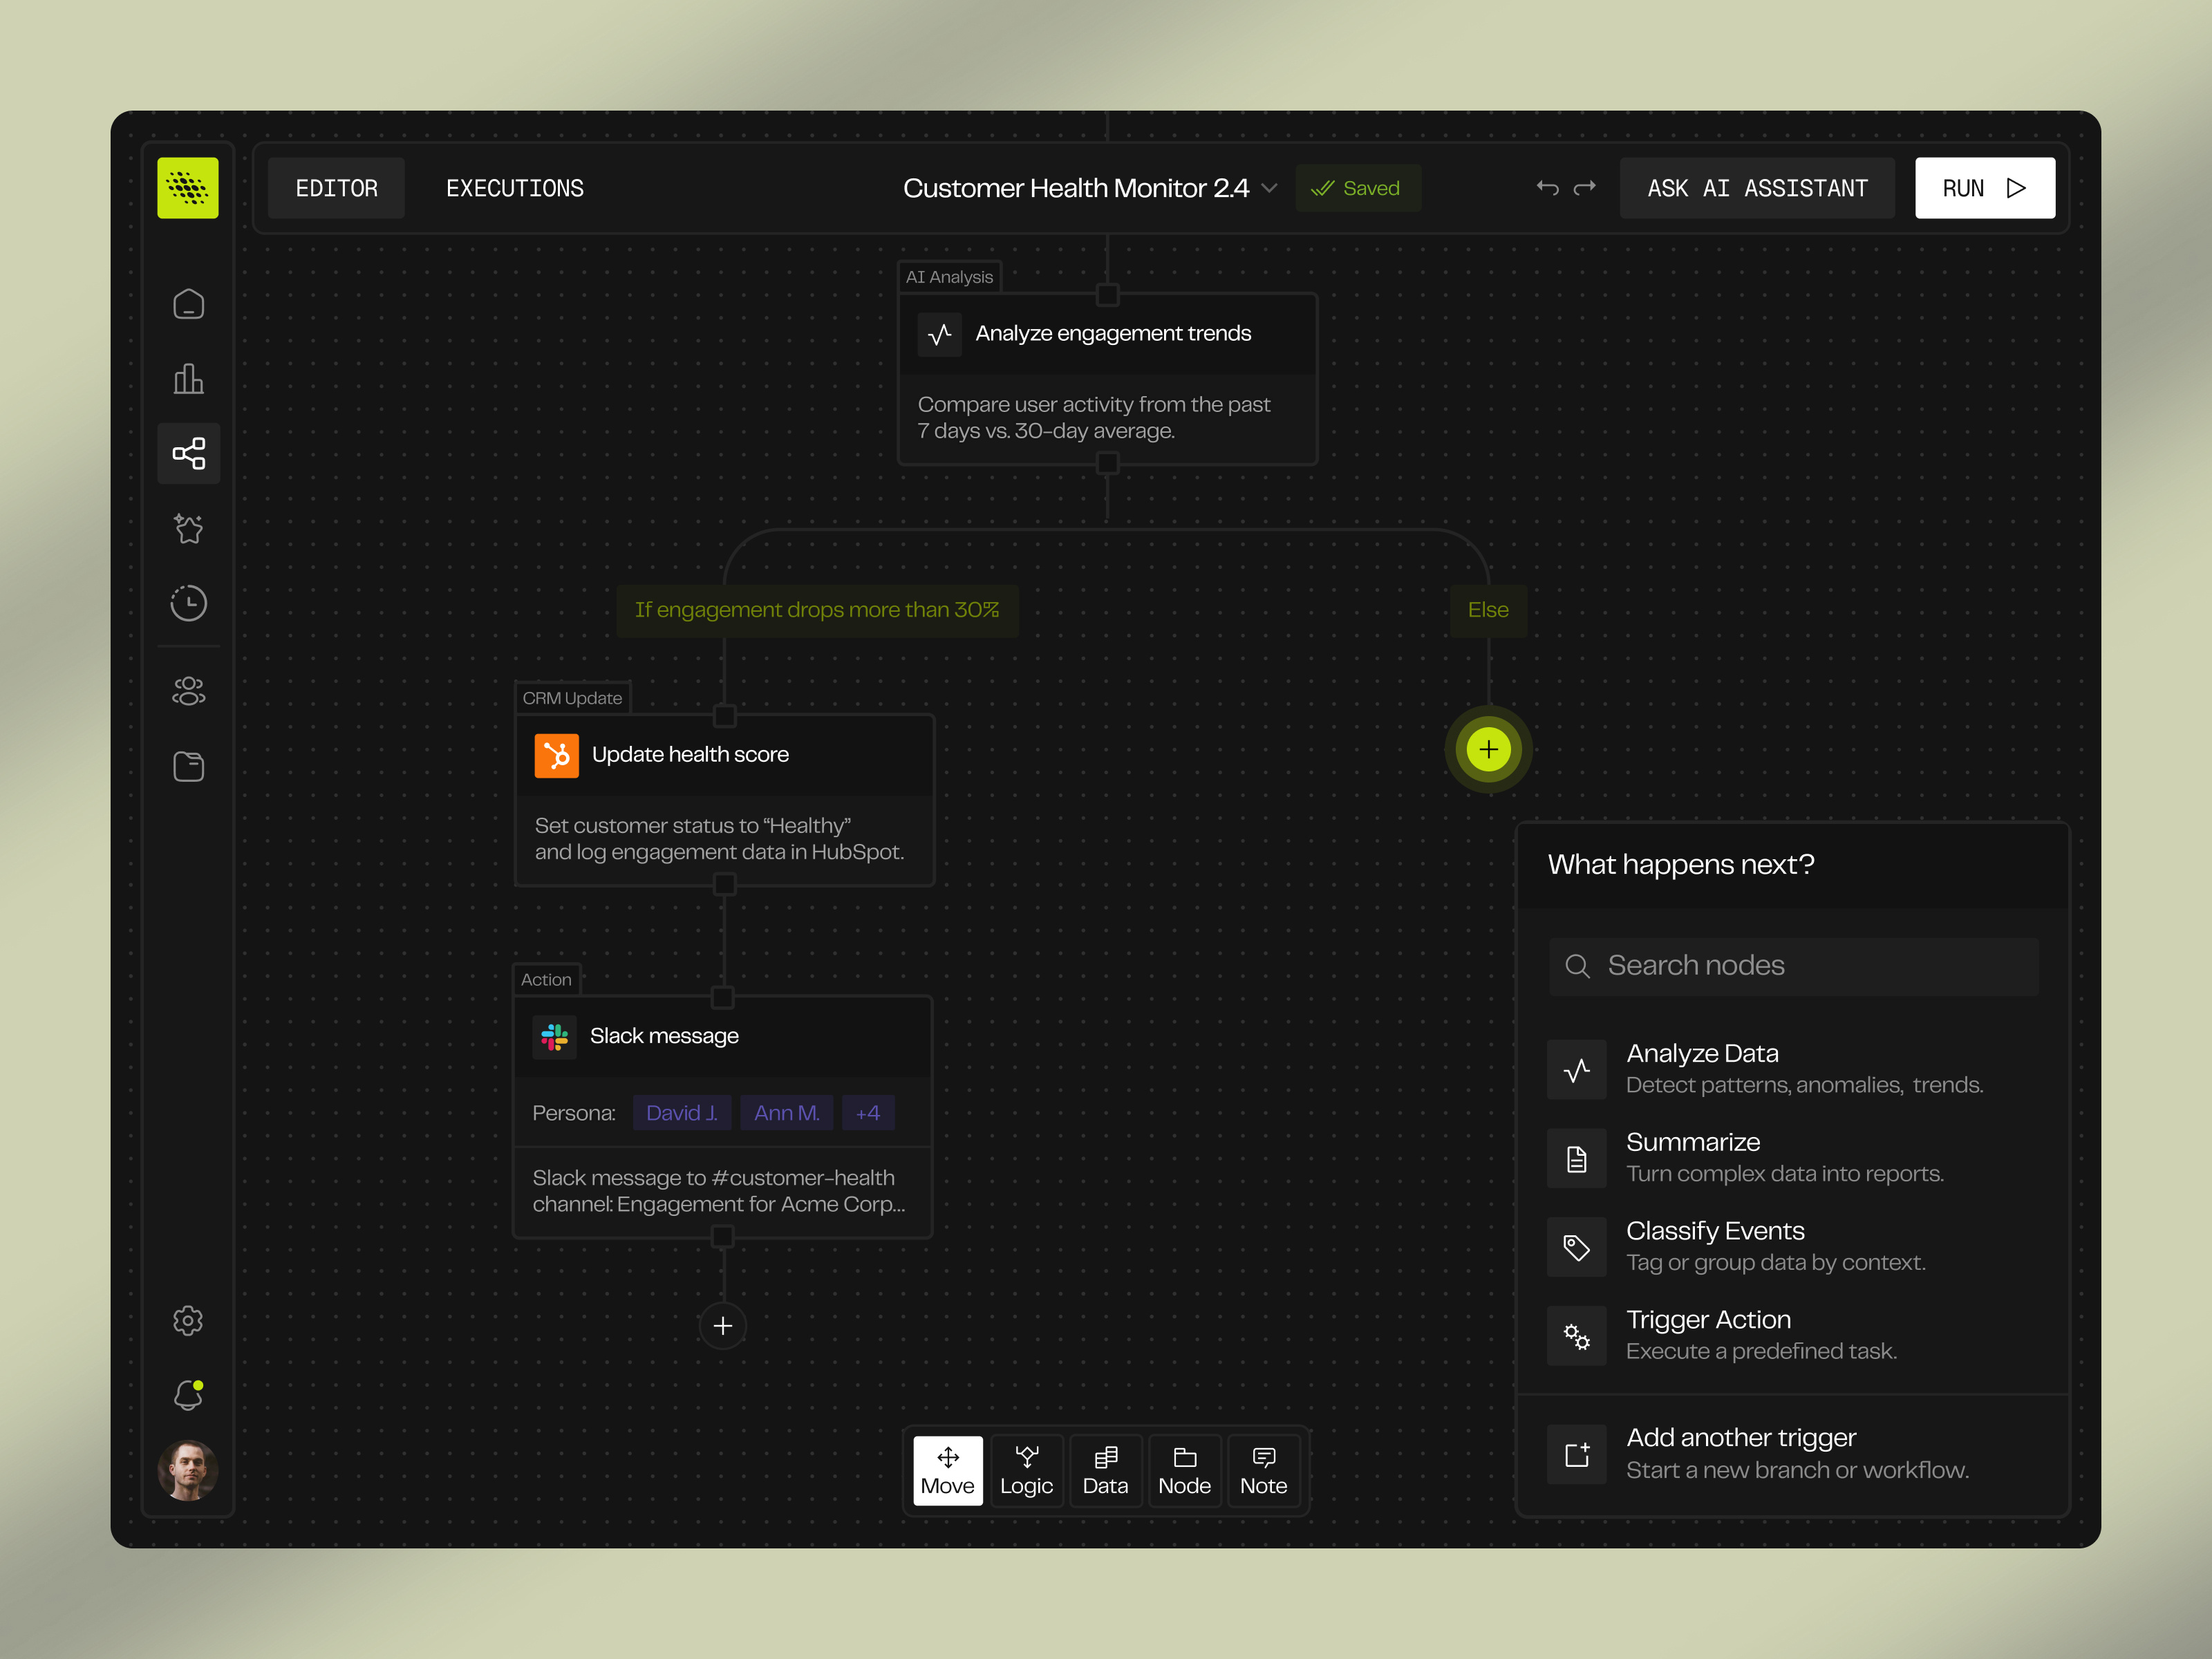Select Move mode in the bottom toolbar
The height and width of the screenshot is (1659, 2212).
click(x=947, y=1470)
